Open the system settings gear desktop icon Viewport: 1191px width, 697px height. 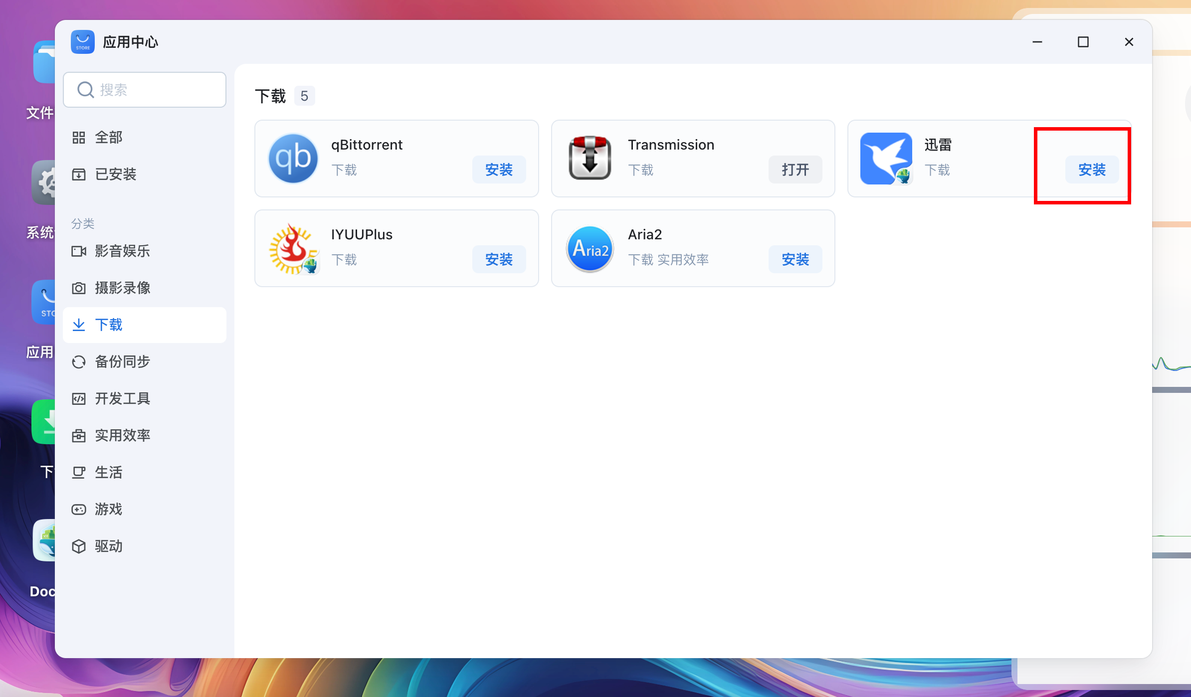click(x=44, y=182)
